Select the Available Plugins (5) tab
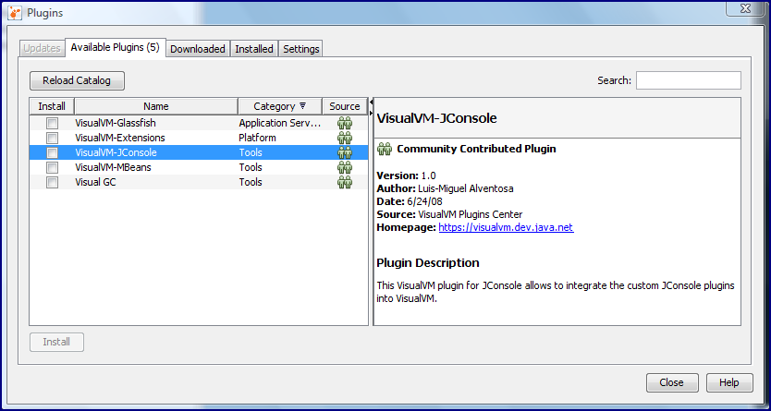Viewport: 771px width, 411px height. [115, 48]
